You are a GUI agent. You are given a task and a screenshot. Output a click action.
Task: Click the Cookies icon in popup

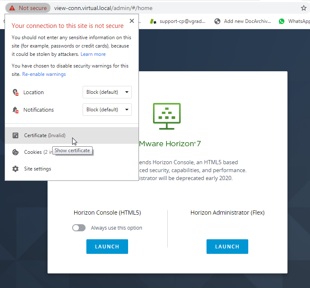pyautogui.click(x=15, y=152)
